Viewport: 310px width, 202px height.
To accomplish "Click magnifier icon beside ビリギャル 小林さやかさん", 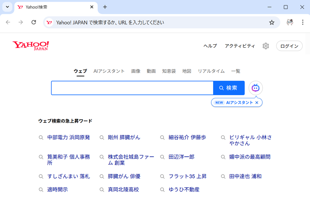I will point(223,137).
